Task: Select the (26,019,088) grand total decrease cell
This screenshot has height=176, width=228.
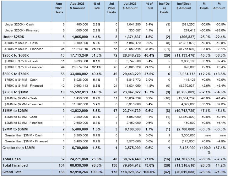Action: [185, 172]
